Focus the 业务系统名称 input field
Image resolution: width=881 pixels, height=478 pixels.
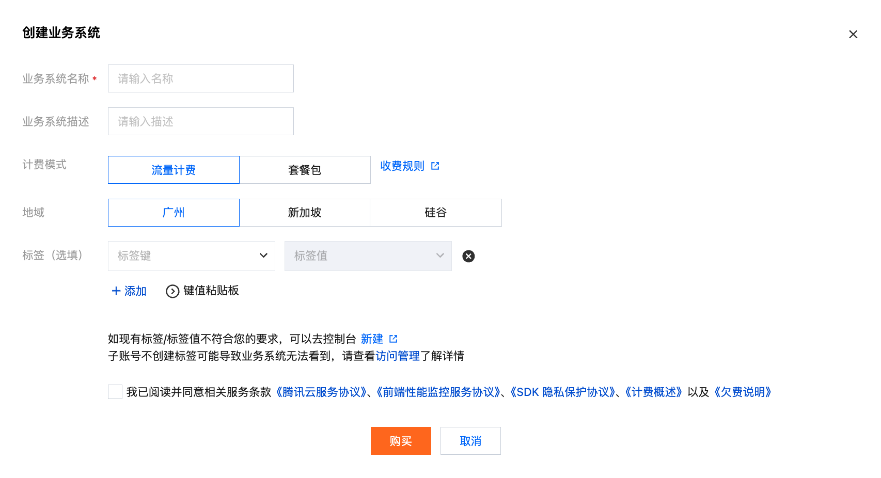coord(200,78)
